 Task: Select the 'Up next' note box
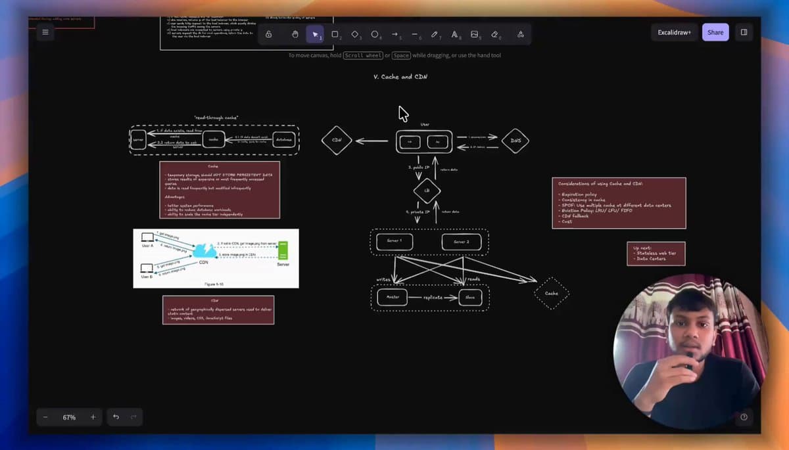tap(656, 254)
